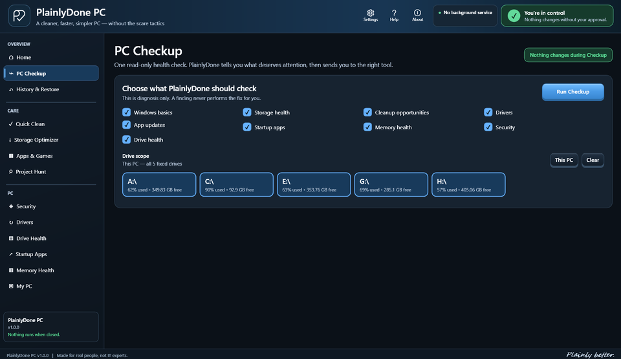Uncheck the Memory health checkbox

(x=367, y=127)
